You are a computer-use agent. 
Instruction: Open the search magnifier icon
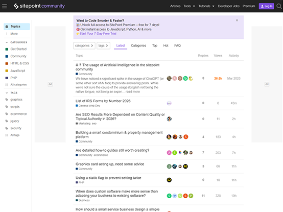[x=279, y=6]
